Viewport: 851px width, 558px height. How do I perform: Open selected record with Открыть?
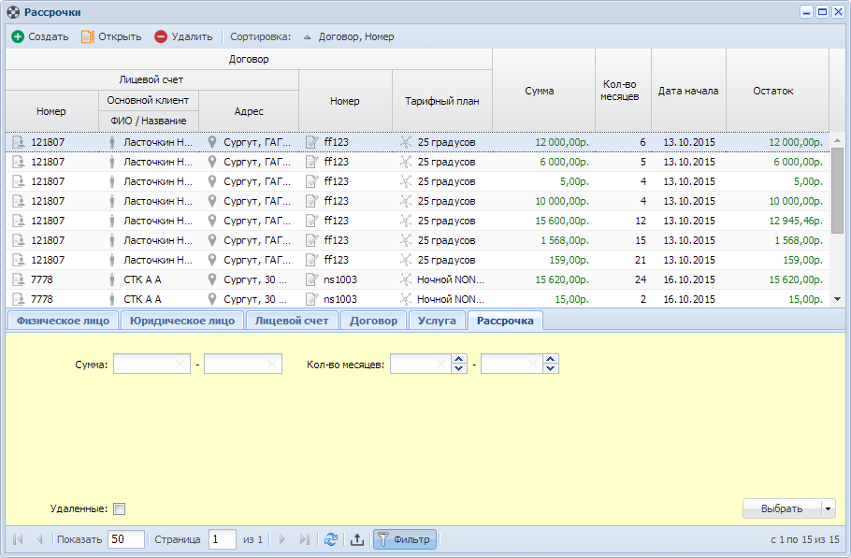[111, 36]
